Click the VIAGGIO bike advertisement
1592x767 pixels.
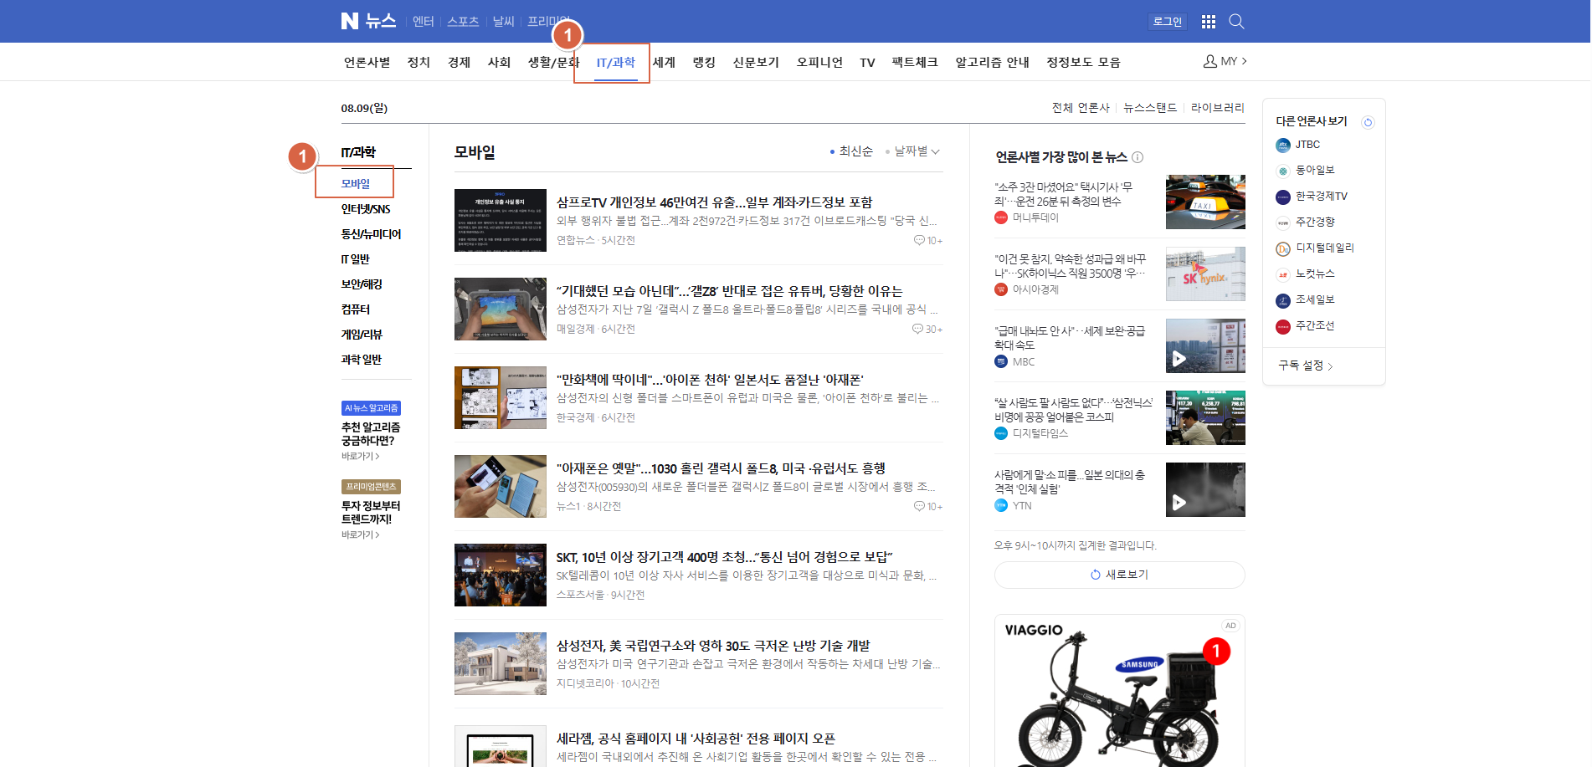1119,691
